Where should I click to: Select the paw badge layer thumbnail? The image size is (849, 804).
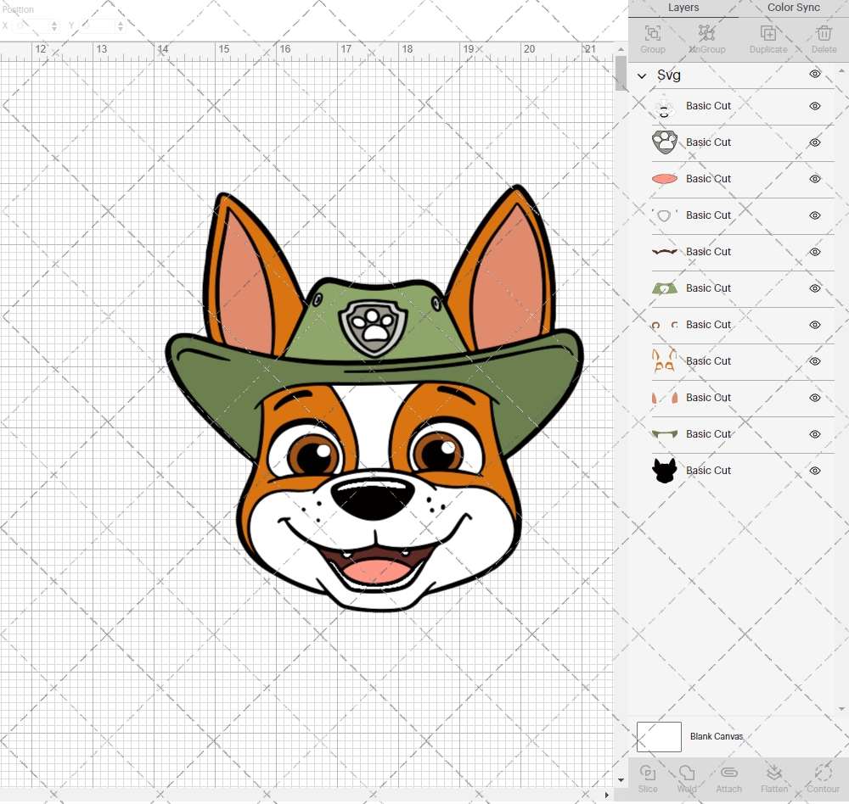pyautogui.click(x=665, y=142)
